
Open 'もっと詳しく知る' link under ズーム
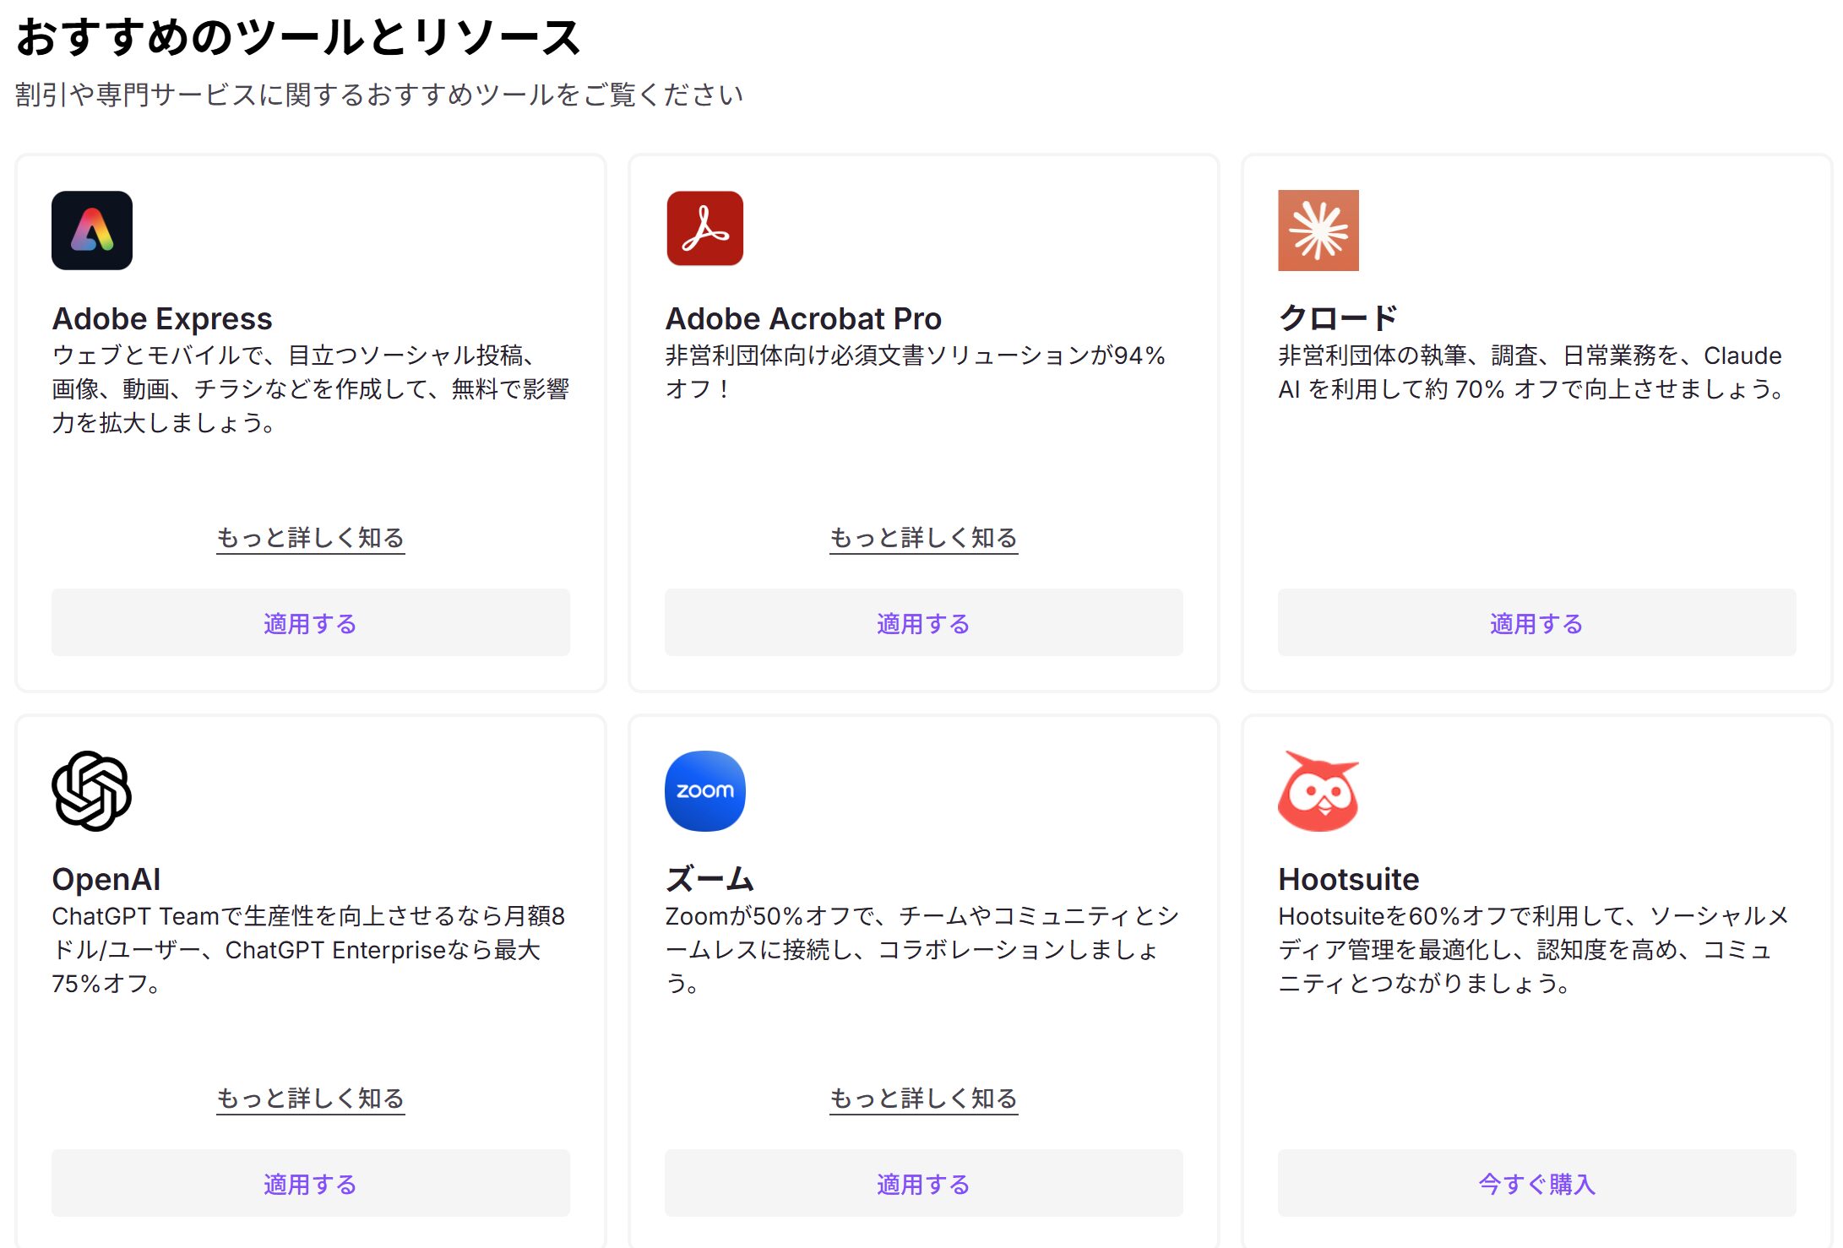(x=923, y=1099)
